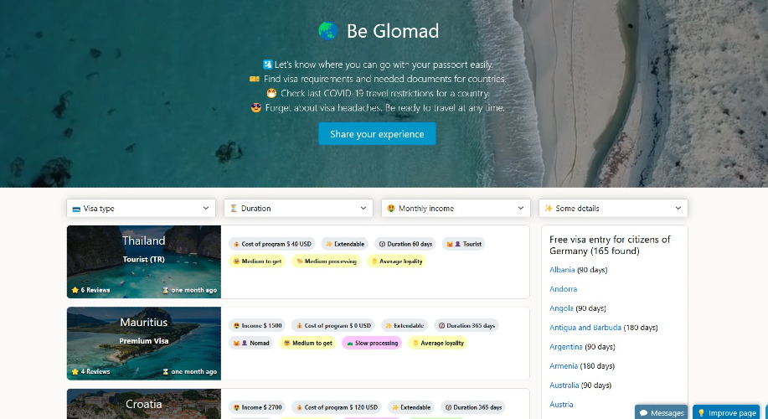Viewport: 768px width, 419px height.
Task: Click the Nomad tag on Mauritius row
Action: 251,343
